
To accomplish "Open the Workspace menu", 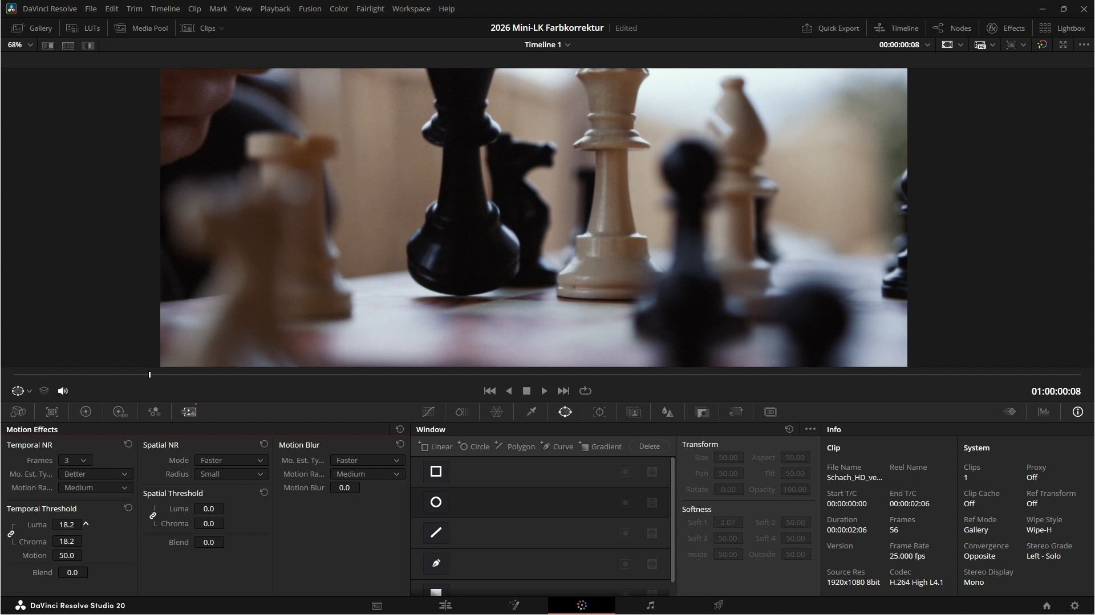I will pos(411,9).
